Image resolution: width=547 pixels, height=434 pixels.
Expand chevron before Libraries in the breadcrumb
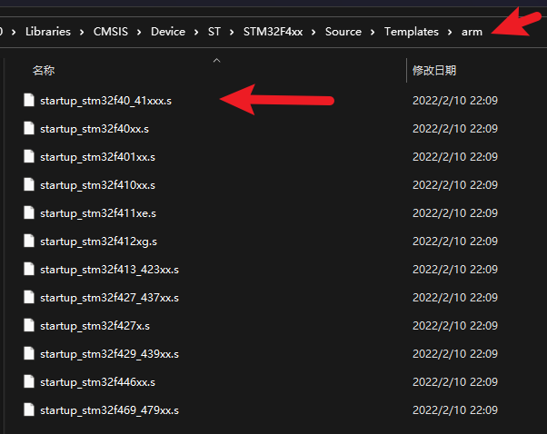coord(14,32)
